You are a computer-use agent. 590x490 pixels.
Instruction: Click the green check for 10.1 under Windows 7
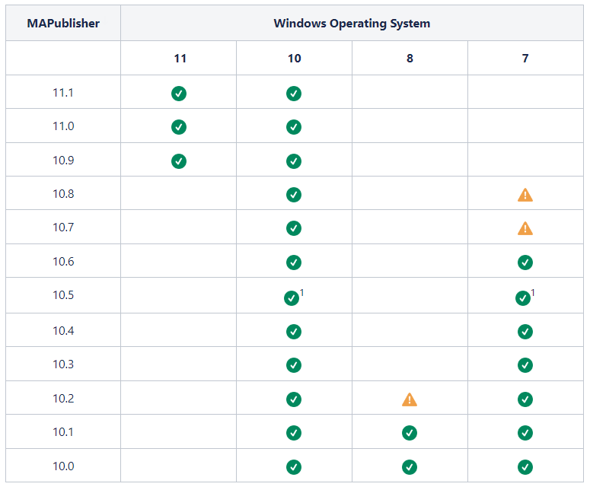pyautogui.click(x=525, y=433)
